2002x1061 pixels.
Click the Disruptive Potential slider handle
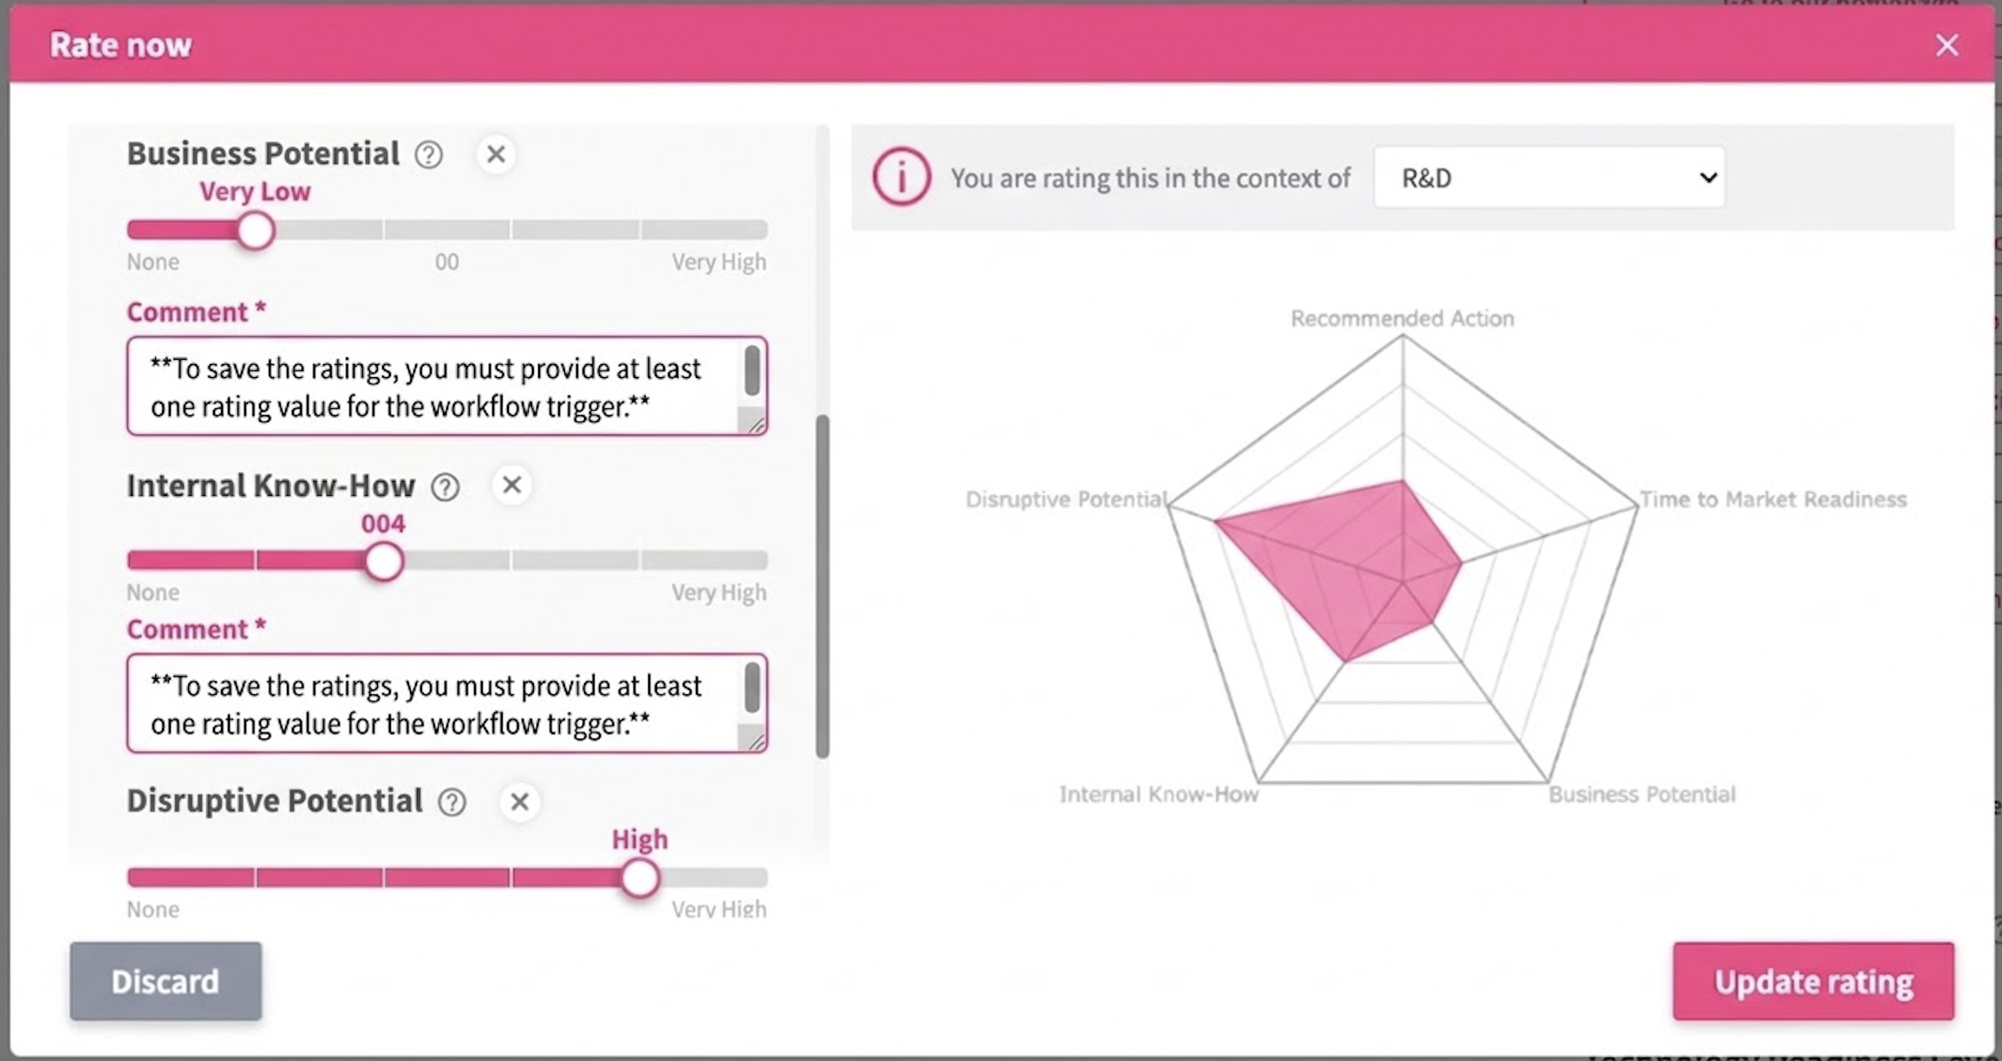(640, 879)
